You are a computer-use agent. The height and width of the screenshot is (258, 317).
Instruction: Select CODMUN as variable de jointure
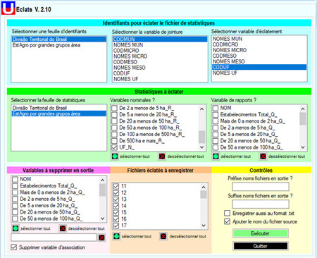point(160,39)
